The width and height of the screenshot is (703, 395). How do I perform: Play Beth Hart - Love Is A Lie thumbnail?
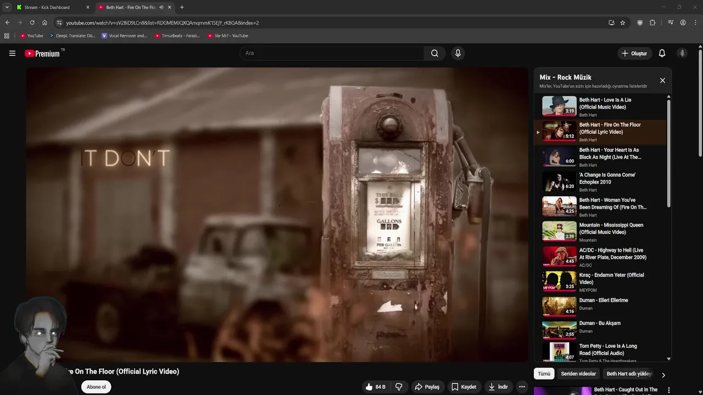click(559, 106)
